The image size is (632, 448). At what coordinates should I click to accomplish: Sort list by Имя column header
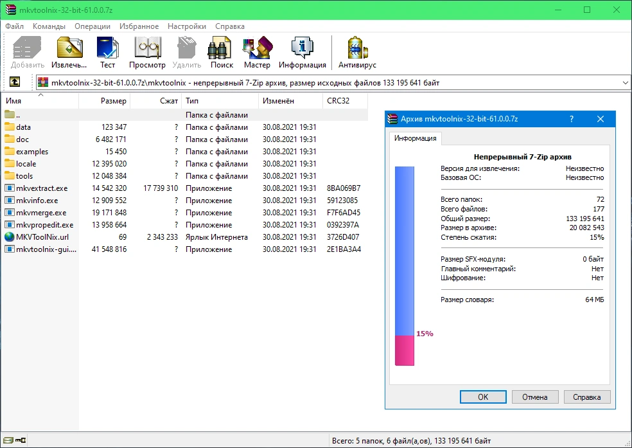point(40,101)
